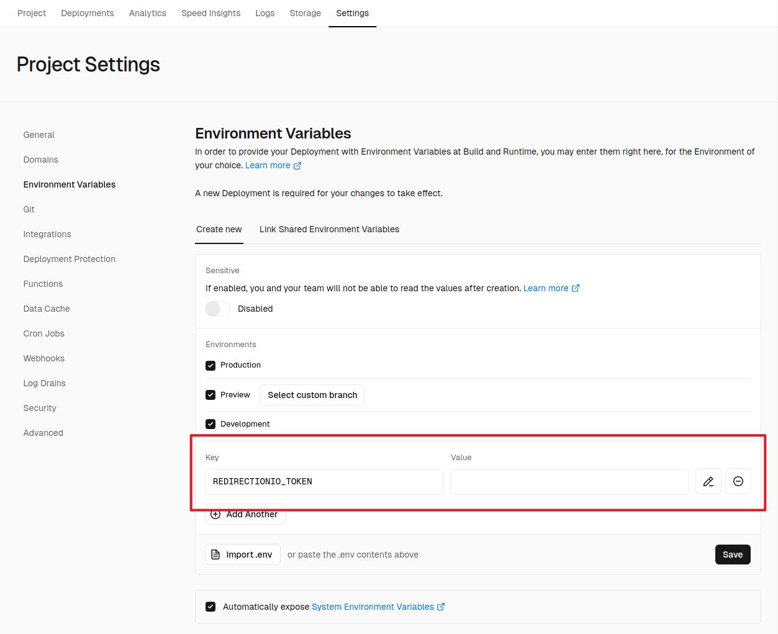The width and height of the screenshot is (778, 634).
Task: Open the Project tab
Action: point(32,13)
